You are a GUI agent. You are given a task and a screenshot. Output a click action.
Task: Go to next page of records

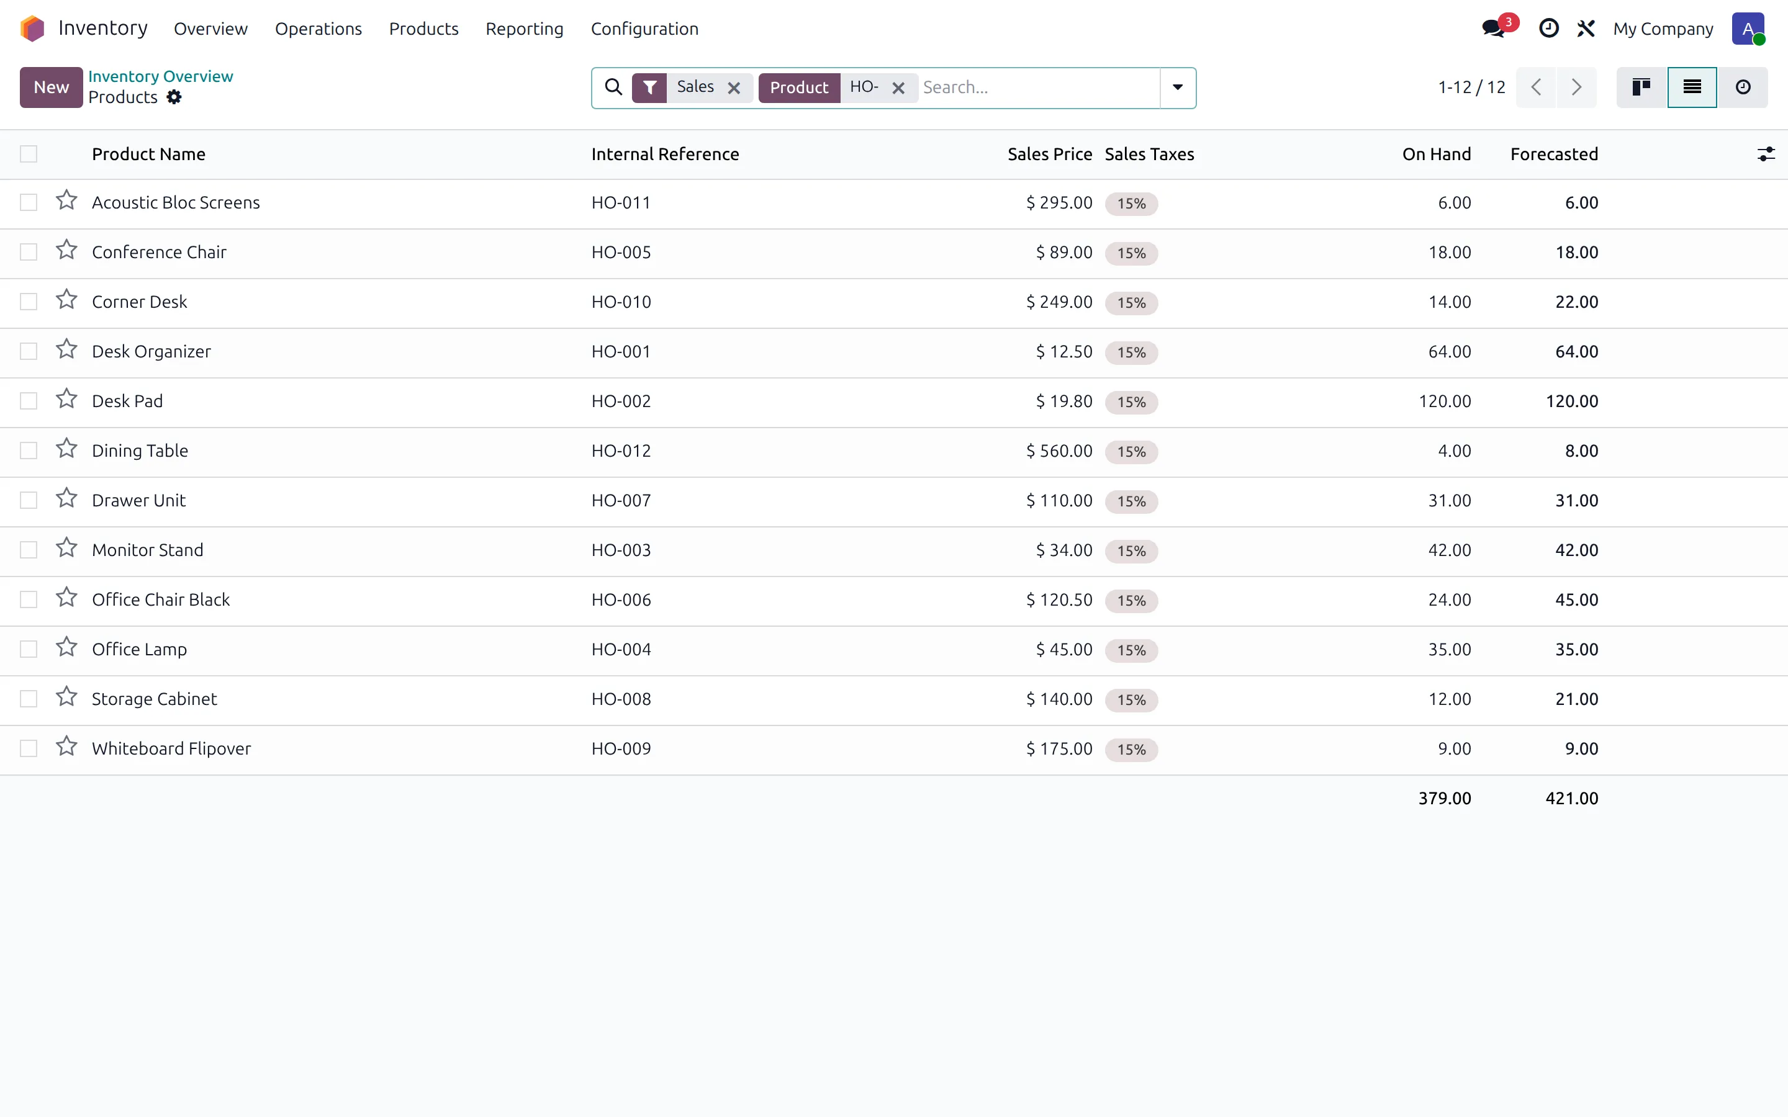pos(1576,87)
